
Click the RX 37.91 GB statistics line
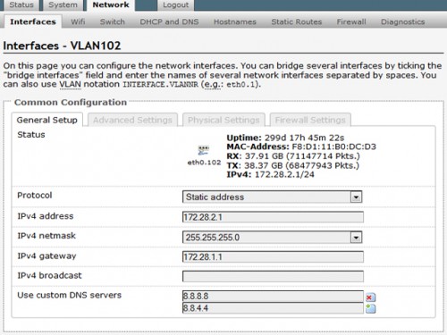(x=293, y=156)
